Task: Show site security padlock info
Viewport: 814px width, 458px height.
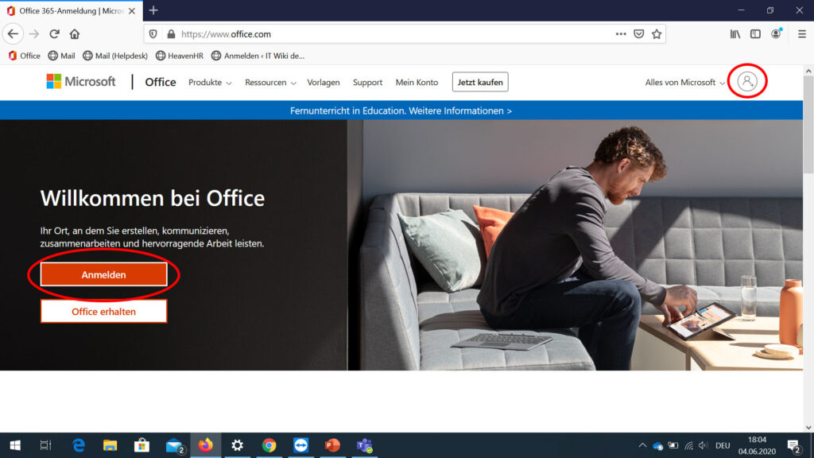Action: (x=172, y=34)
